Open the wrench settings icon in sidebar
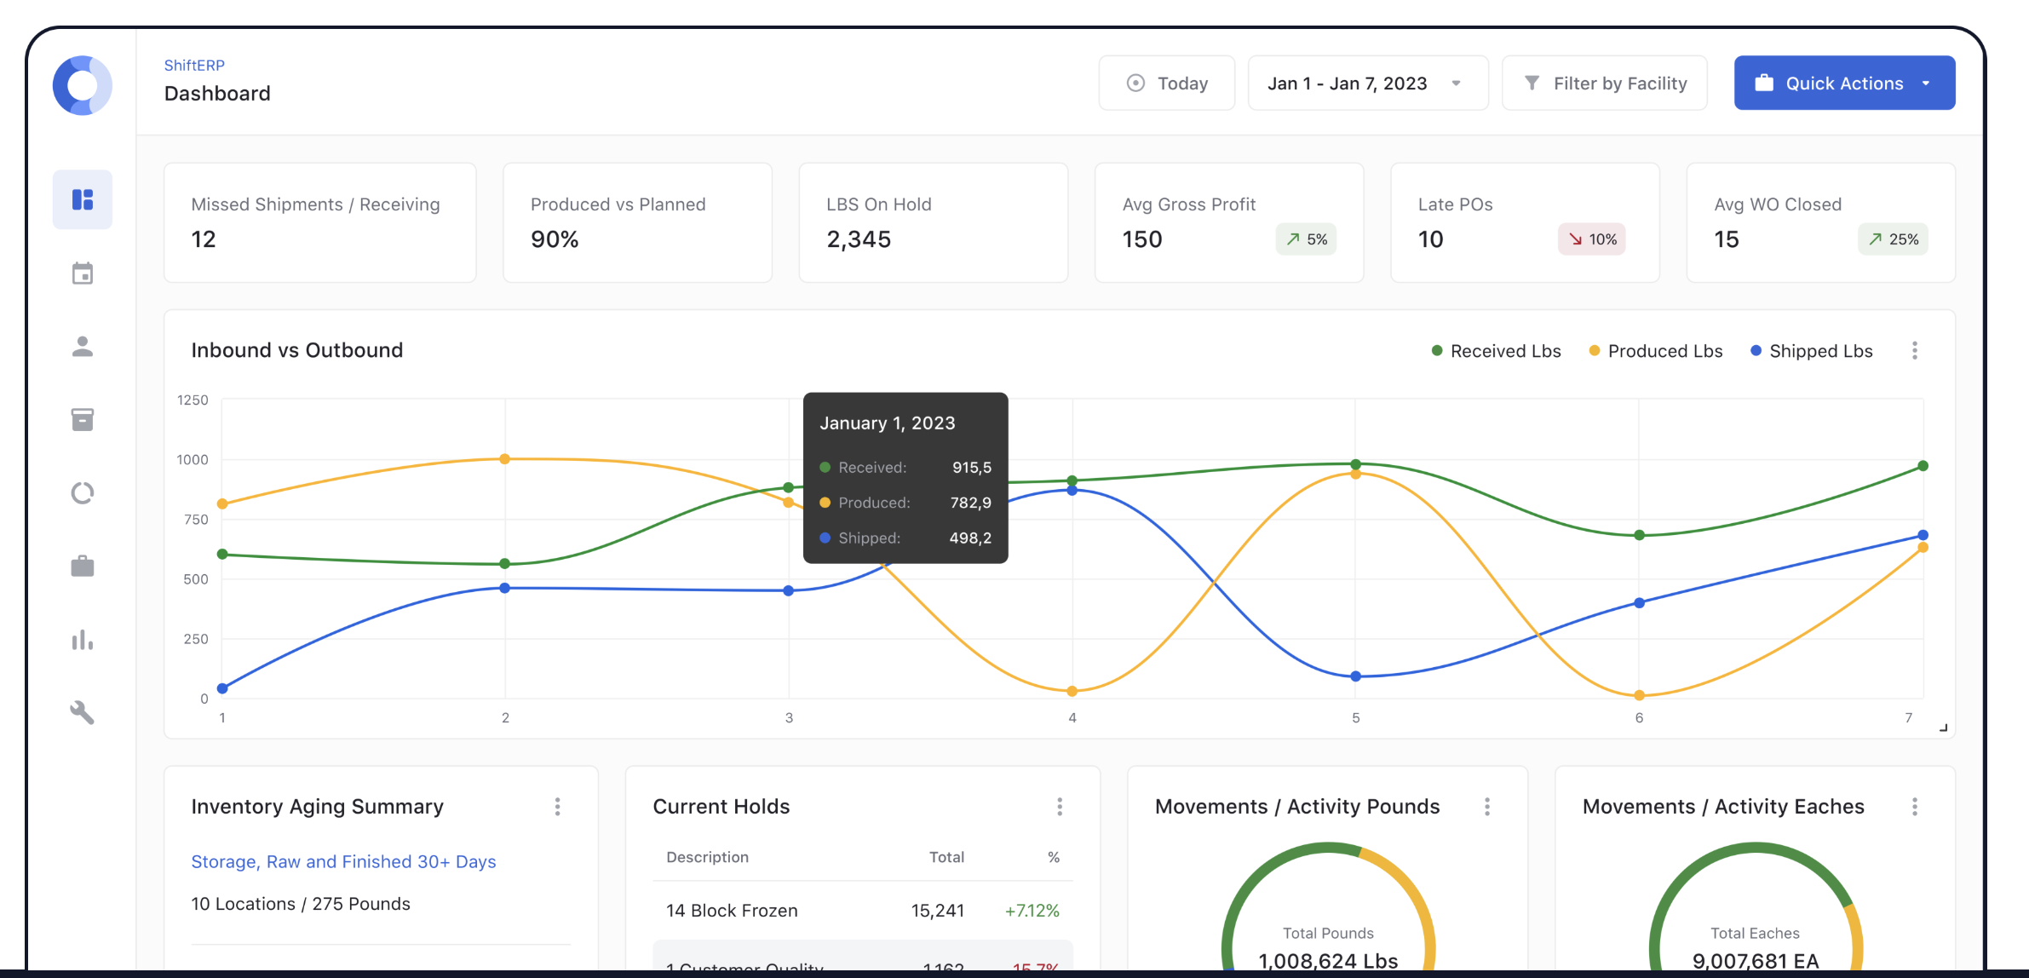The width and height of the screenshot is (2029, 978). (x=83, y=712)
